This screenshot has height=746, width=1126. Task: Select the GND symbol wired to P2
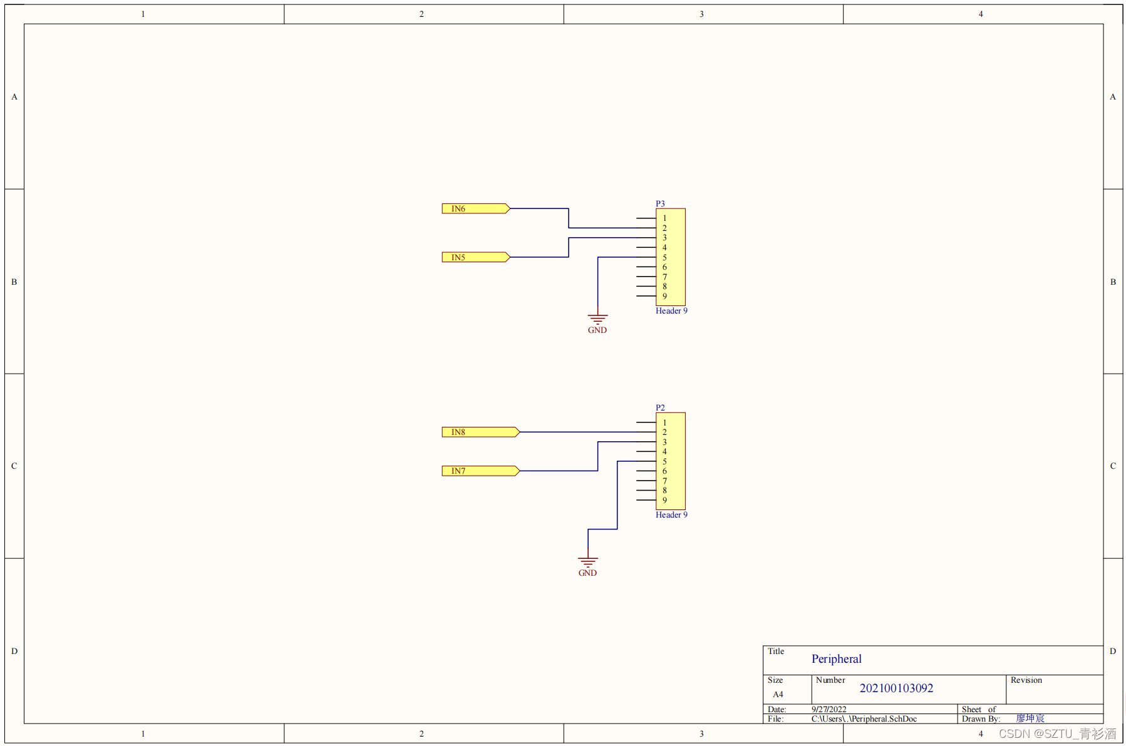pyautogui.click(x=587, y=562)
